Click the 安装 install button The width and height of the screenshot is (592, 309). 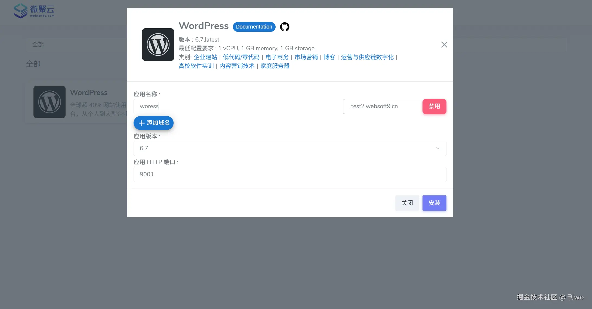click(434, 203)
